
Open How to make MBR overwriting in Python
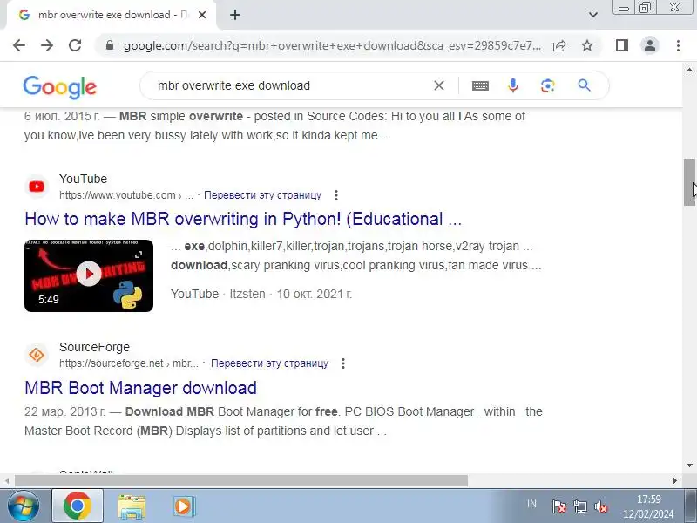(x=243, y=220)
